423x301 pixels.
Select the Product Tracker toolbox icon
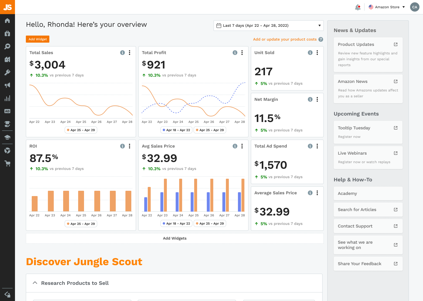7,33
